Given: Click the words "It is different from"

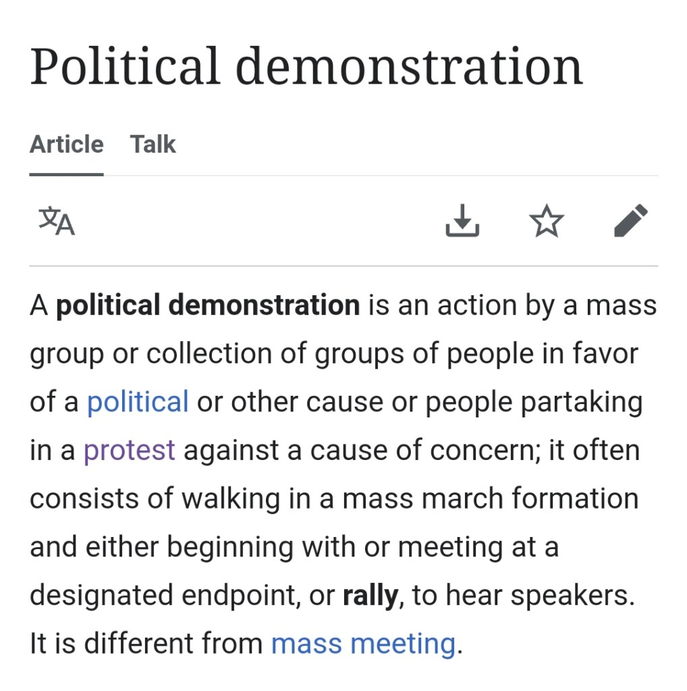Looking at the screenshot, I should (x=146, y=643).
